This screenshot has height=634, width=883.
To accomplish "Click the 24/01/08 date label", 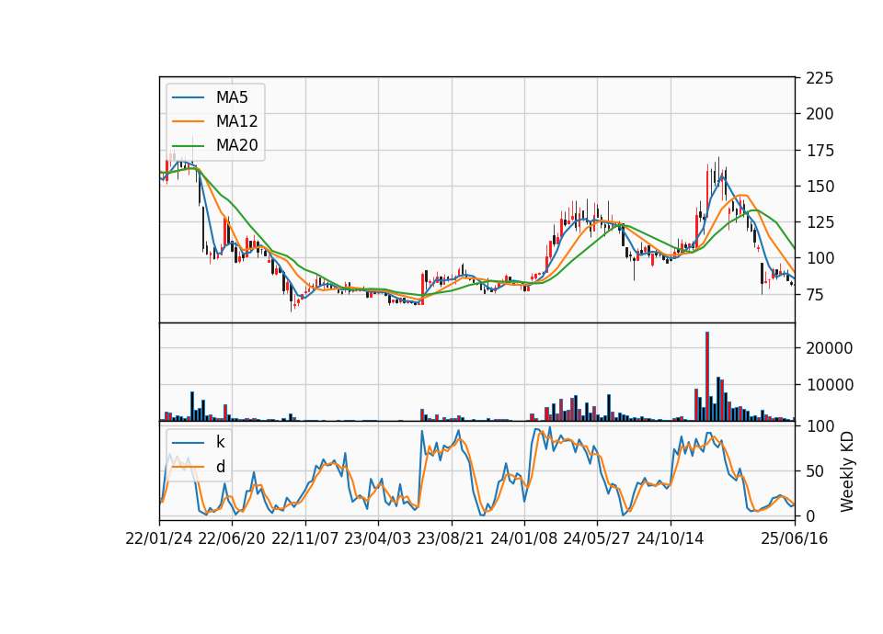I will [x=524, y=538].
